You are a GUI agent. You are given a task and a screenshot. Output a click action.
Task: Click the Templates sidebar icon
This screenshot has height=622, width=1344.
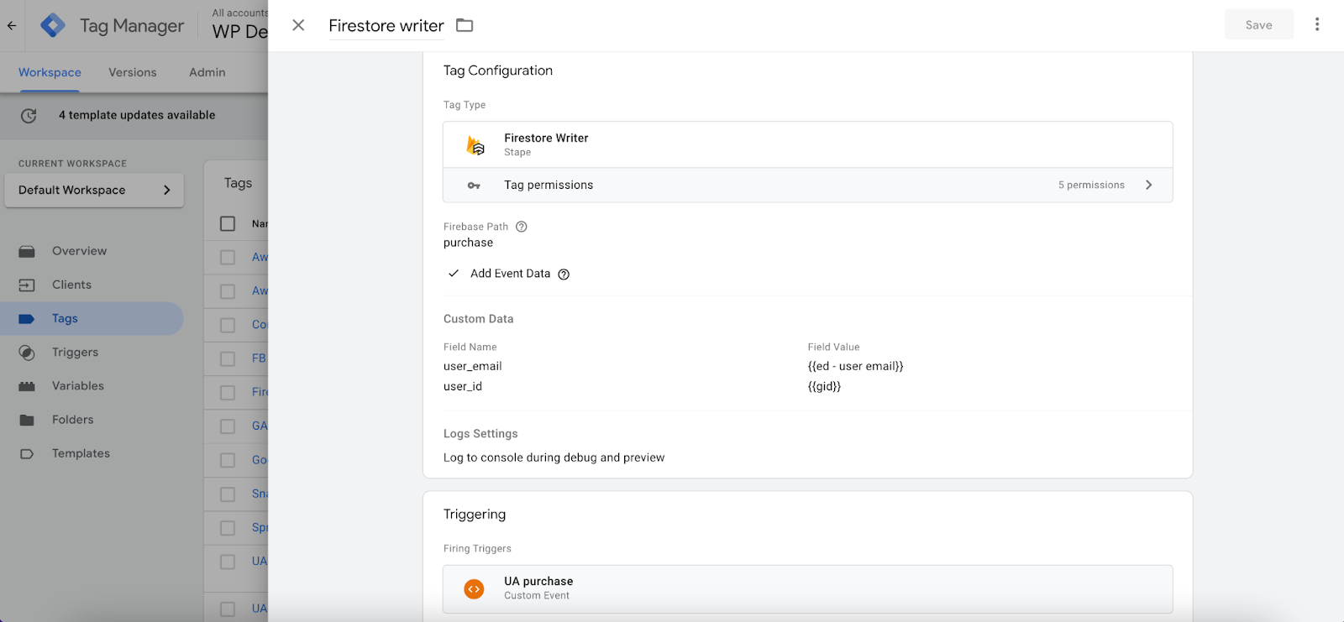coord(27,454)
